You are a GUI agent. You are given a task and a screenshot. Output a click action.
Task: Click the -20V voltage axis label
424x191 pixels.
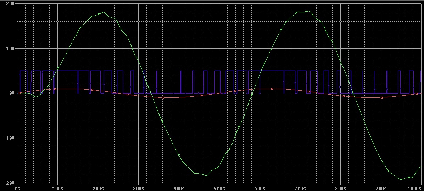[9, 183]
